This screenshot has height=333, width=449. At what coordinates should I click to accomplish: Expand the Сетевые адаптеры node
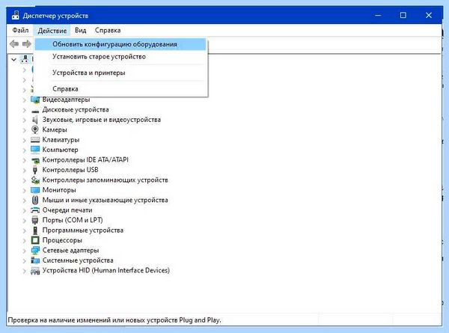[x=25, y=251]
